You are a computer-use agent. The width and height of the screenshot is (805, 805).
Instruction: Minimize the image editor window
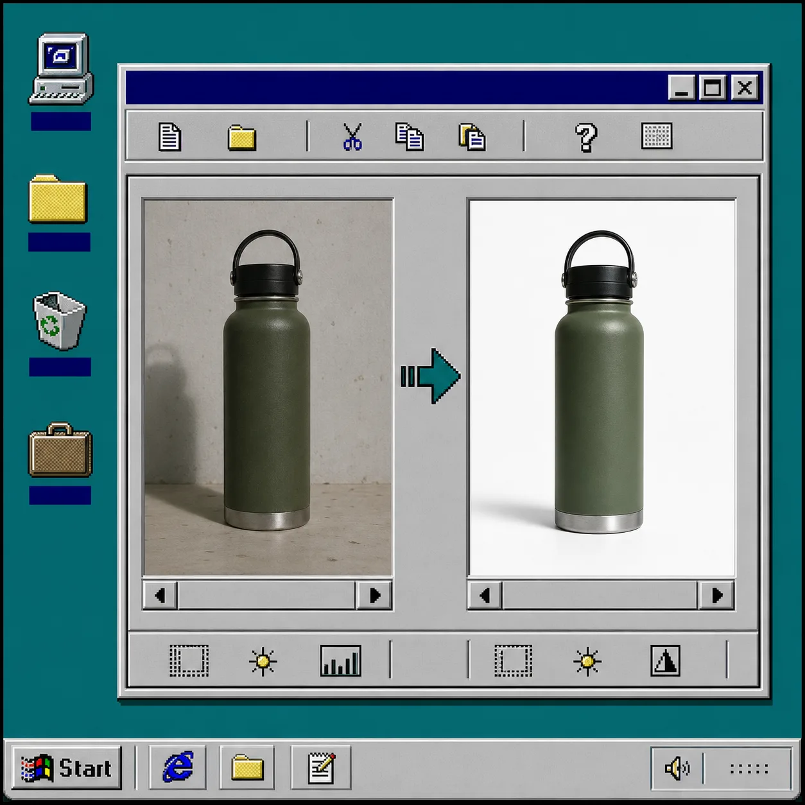(x=682, y=87)
